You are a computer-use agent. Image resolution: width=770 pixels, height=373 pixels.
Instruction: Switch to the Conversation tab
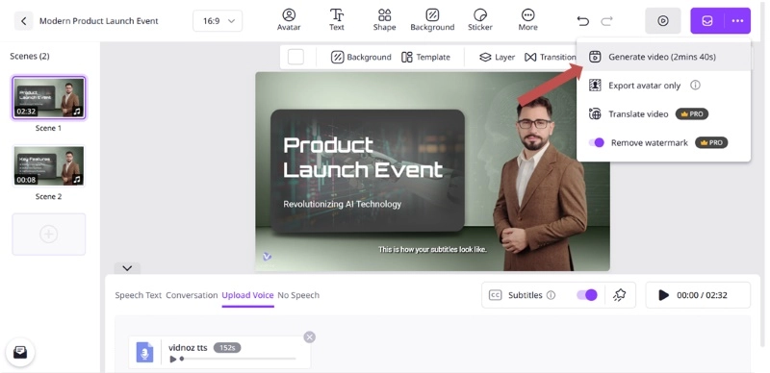coord(192,295)
